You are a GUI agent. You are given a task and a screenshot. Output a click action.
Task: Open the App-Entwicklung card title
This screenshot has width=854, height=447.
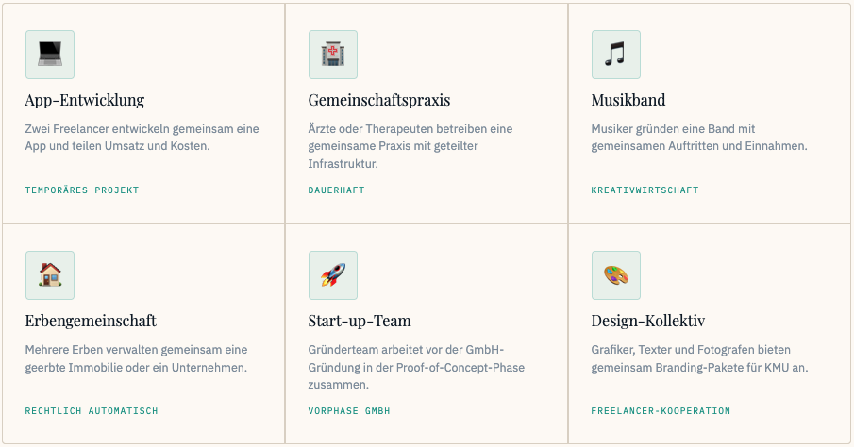tap(85, 100)
